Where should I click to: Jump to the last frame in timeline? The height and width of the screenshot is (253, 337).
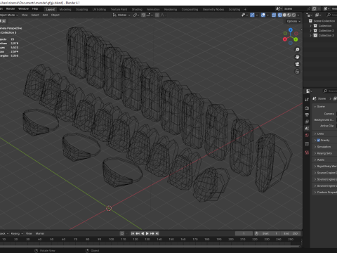(x=157, y=233)
